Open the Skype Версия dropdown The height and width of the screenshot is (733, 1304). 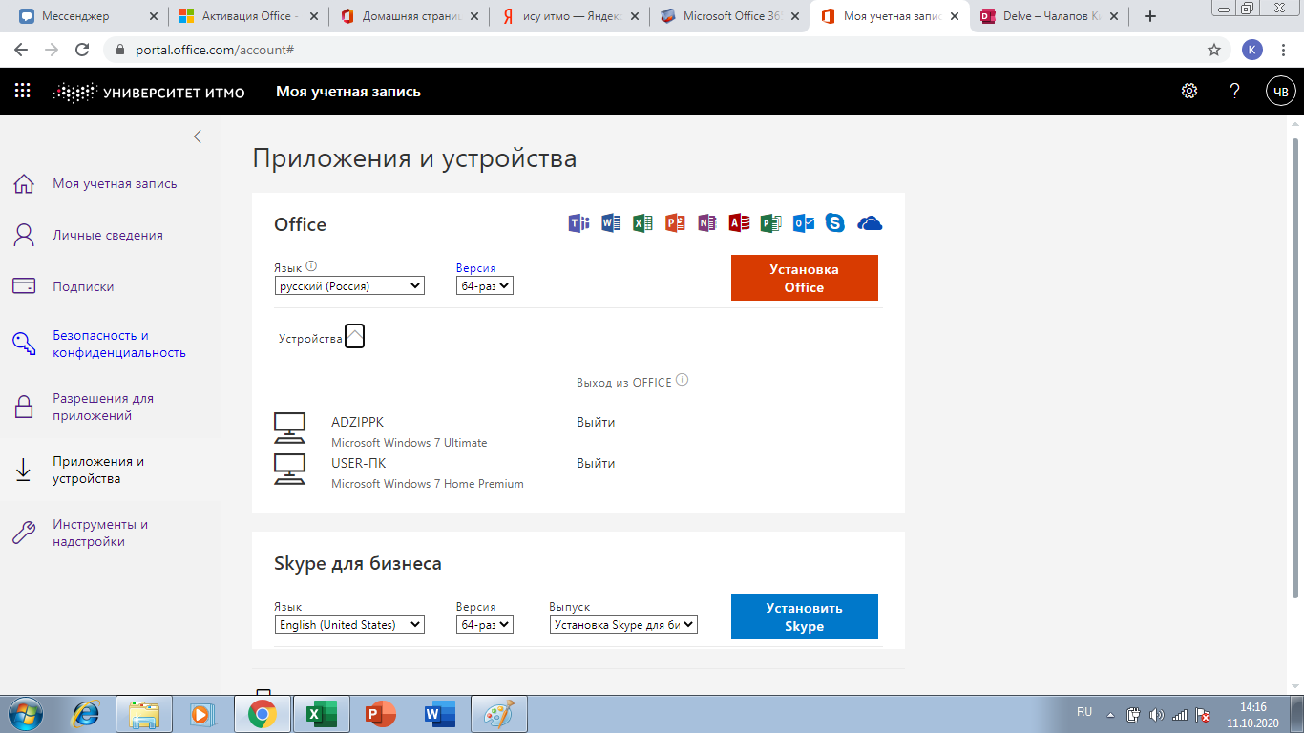click(x=485, y=624)
